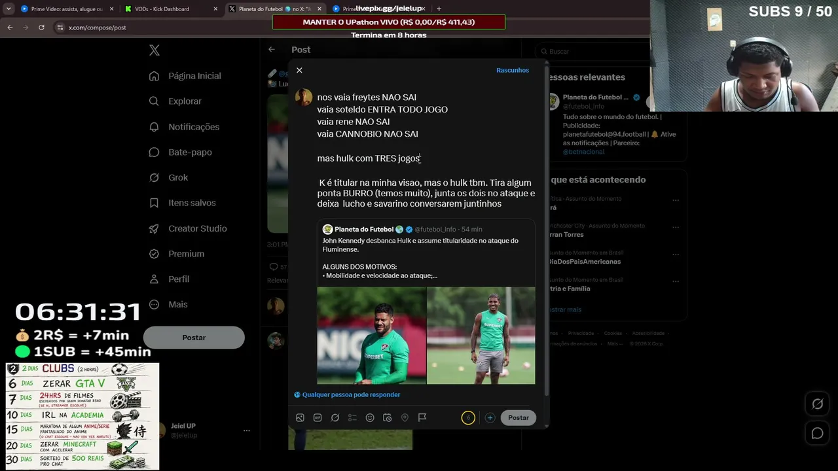Click the John Kennedy photo in quoted post
Image resolution: width=838 pixels, height=471 pixels.
pyautogui.click(x=481, y=336)
